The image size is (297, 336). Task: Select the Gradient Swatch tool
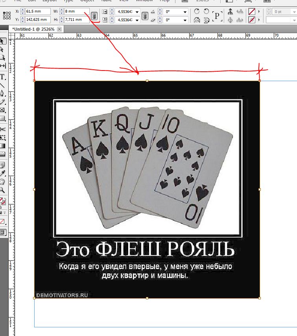(x=2, y=146)
